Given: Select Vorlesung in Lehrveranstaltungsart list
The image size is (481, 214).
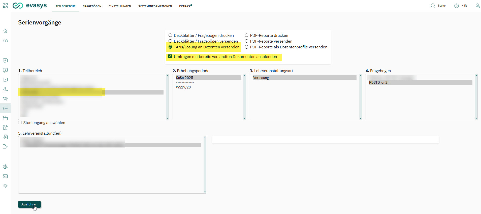Looking at the screenshot, I should point(305,78).
